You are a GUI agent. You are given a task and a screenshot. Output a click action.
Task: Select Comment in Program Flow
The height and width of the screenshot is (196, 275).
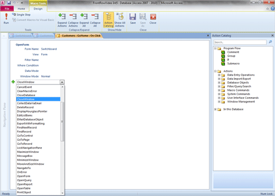tap(233, 52)
